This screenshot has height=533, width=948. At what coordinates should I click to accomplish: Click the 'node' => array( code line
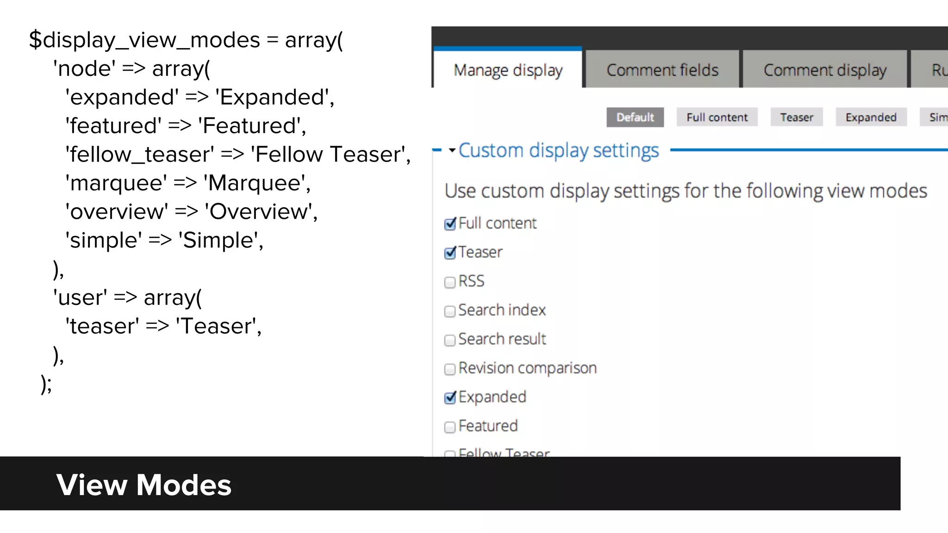[132, 69]
